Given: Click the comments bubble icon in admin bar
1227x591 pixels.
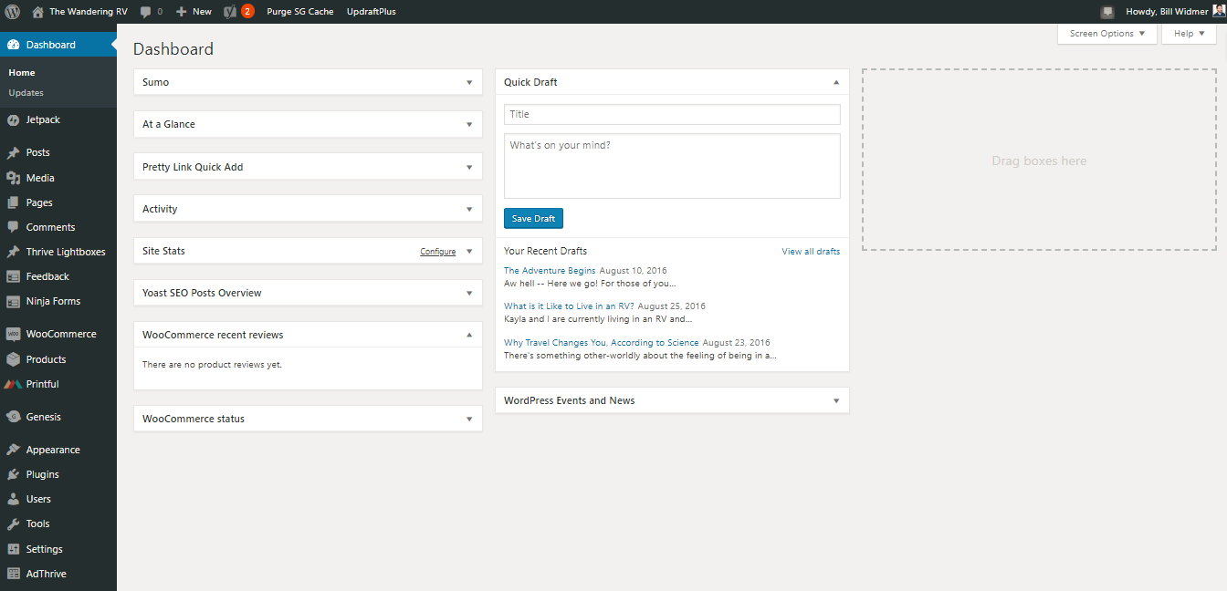Looking at the screenshot, I should [x=146, y=12].
